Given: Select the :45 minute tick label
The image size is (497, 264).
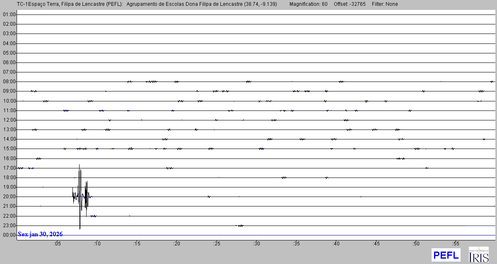Looking at the screenshot, I should [376, 244].
